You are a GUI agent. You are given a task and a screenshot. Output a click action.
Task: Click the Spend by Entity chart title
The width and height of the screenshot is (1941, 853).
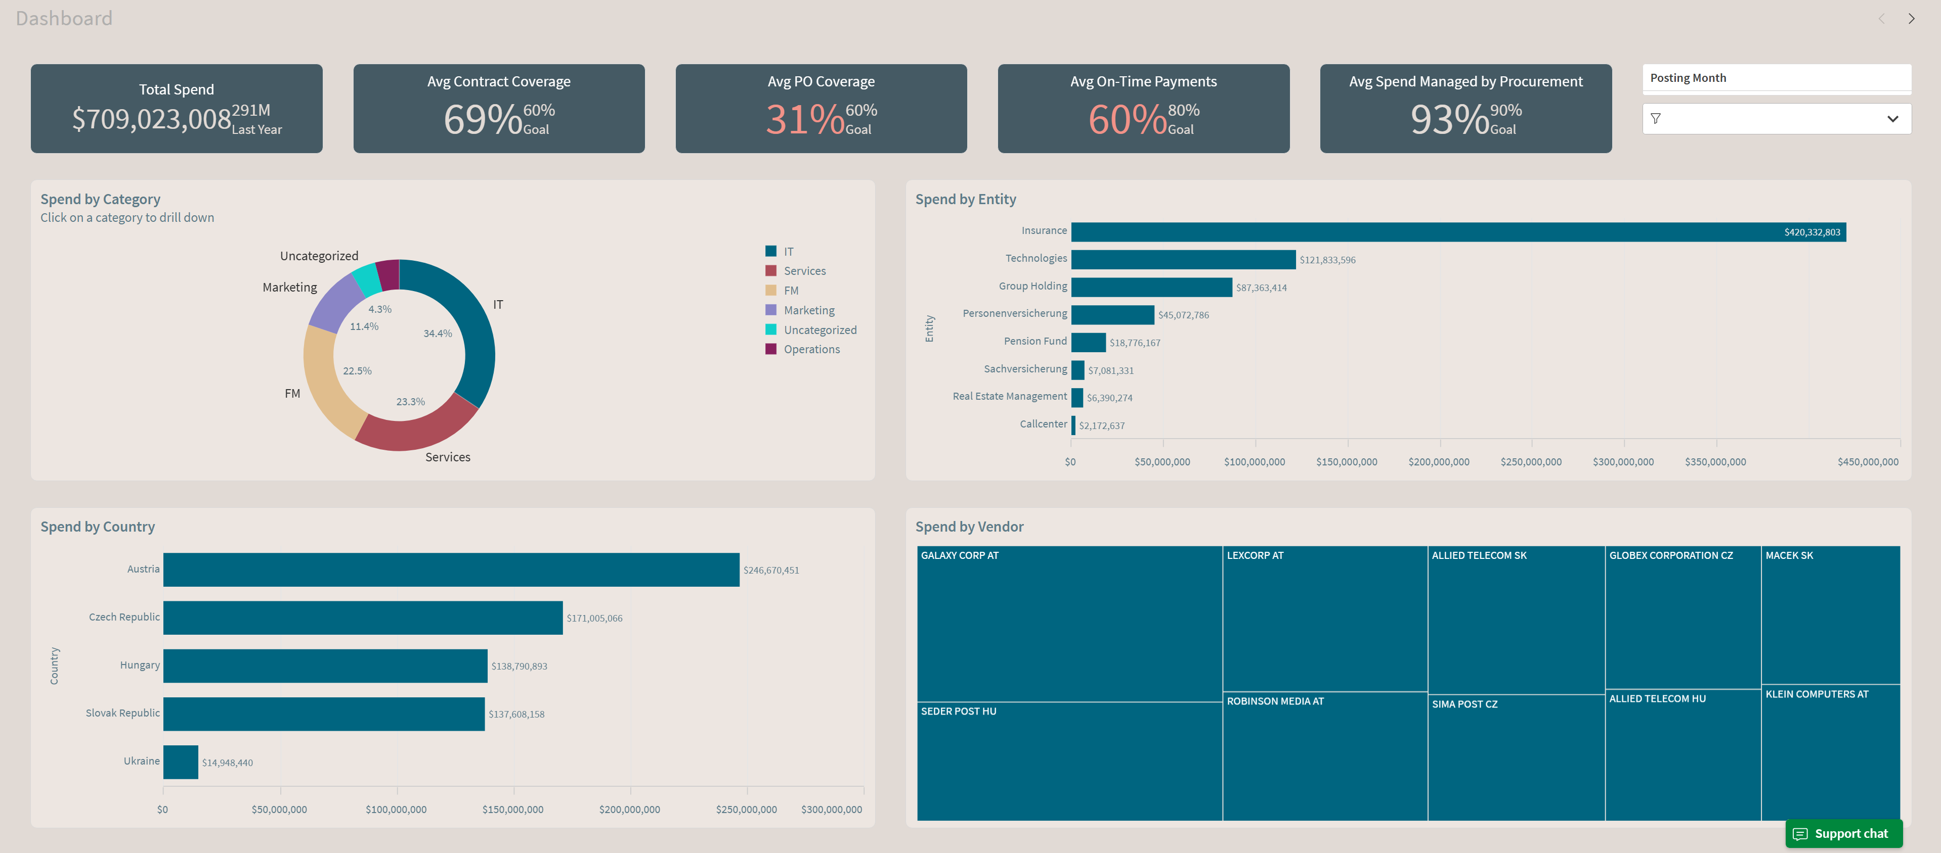[966, 200]
